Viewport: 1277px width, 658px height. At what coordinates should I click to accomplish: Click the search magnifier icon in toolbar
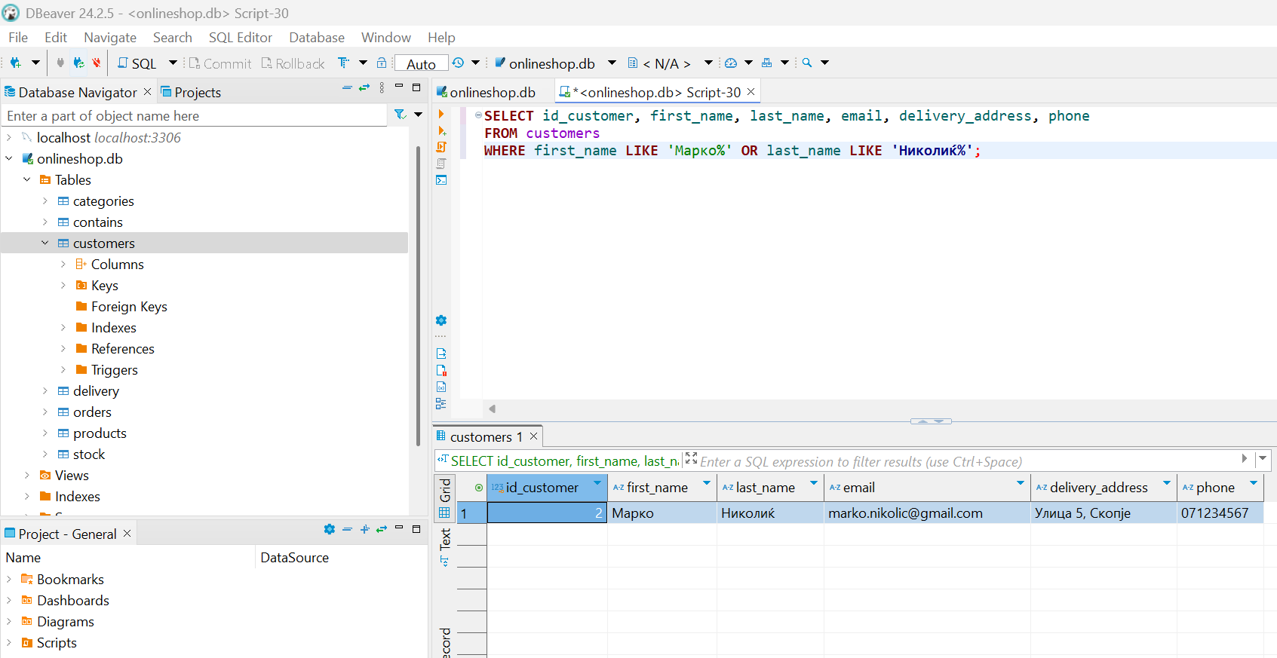tap(807, 63)
